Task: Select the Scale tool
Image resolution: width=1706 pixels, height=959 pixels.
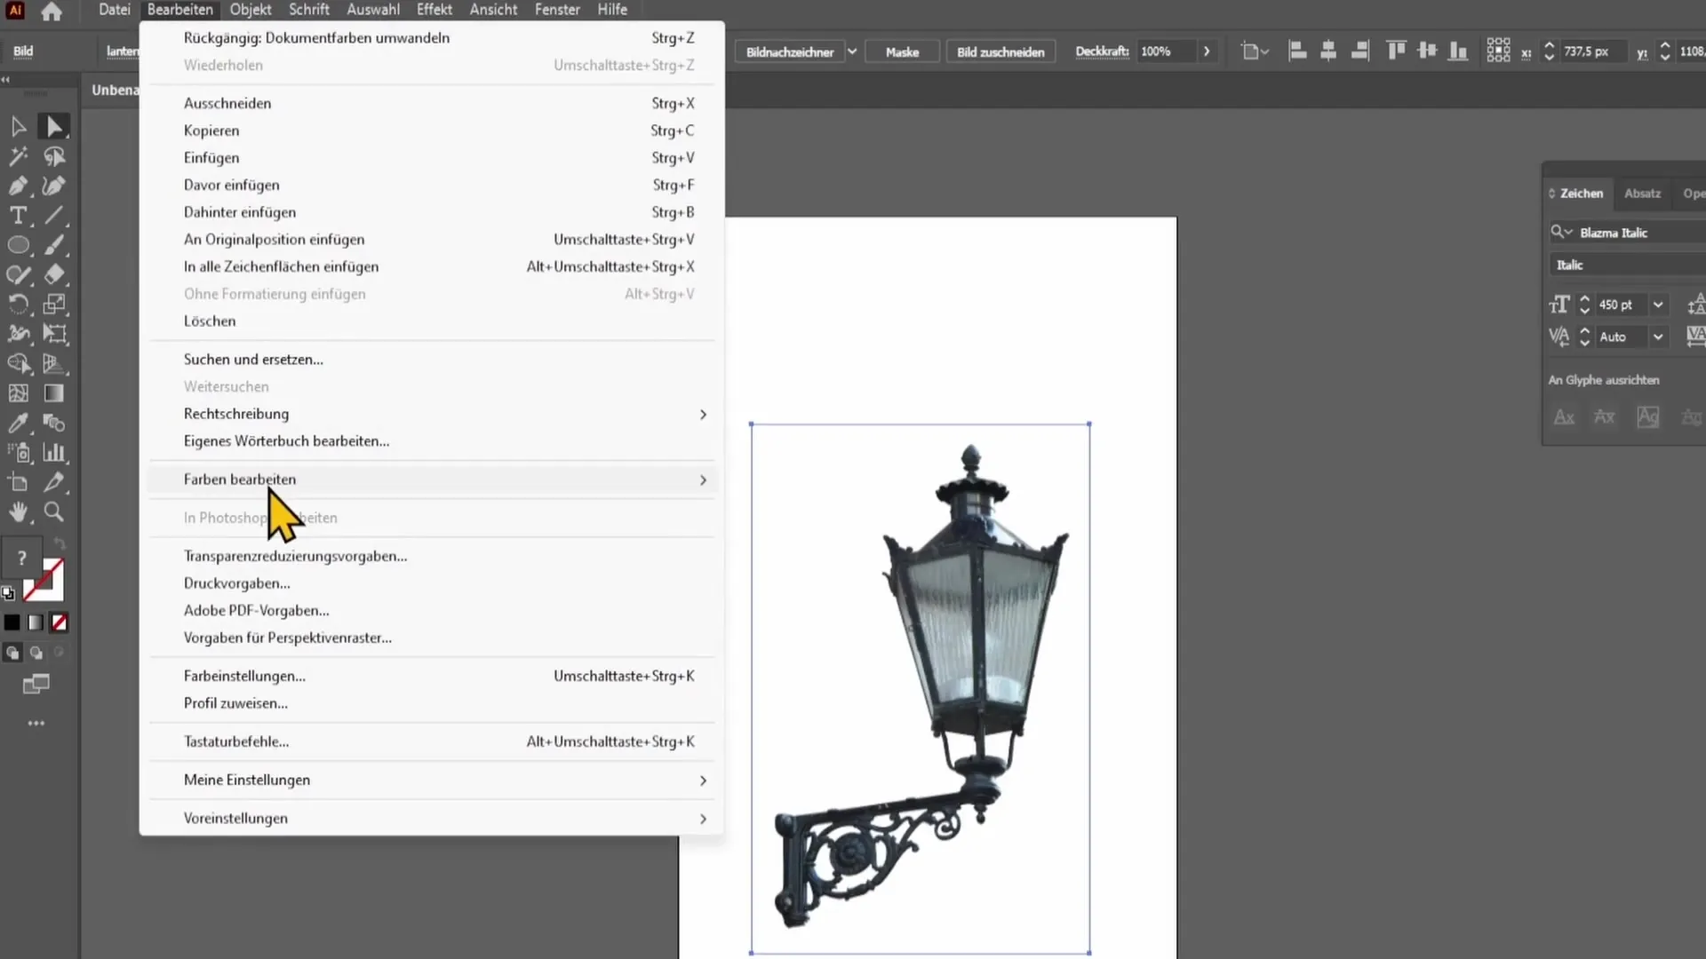Action: click(x=54, y=305)
